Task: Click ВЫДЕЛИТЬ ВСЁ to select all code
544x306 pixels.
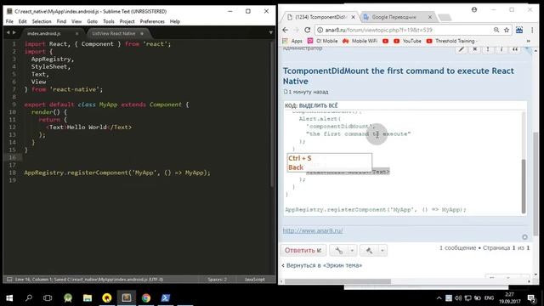Action: coord(318,105)
